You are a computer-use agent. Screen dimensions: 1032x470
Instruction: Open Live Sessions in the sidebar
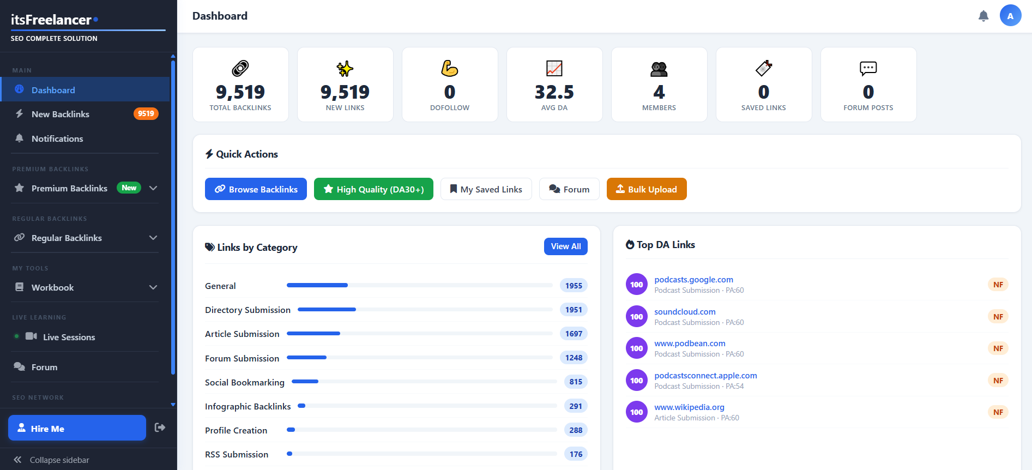coord(85,337)
